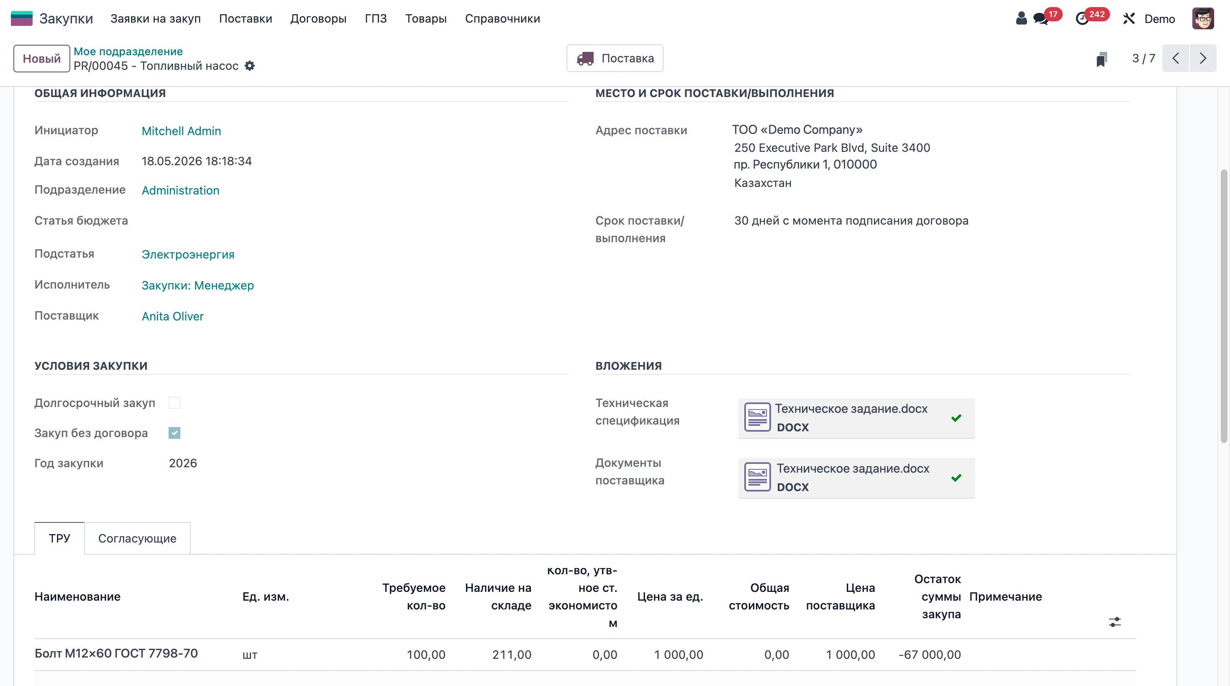Open the Заявки на закуп menu
This screenshot has height=686, width=1230.
(x=155, y=19)
